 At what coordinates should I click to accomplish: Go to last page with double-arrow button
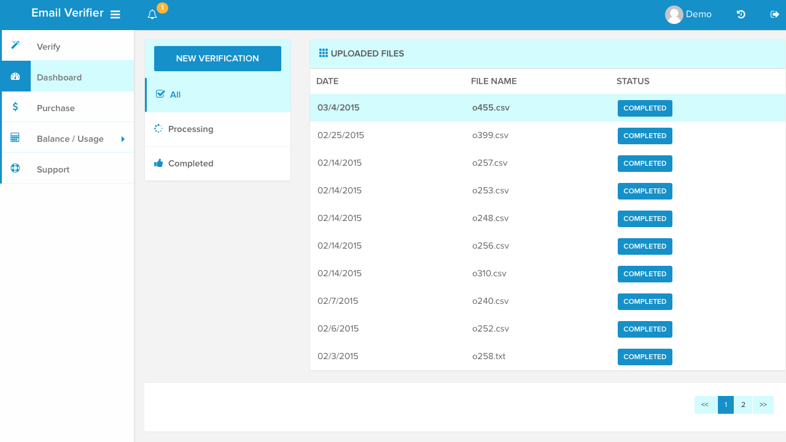click(763, 405)
